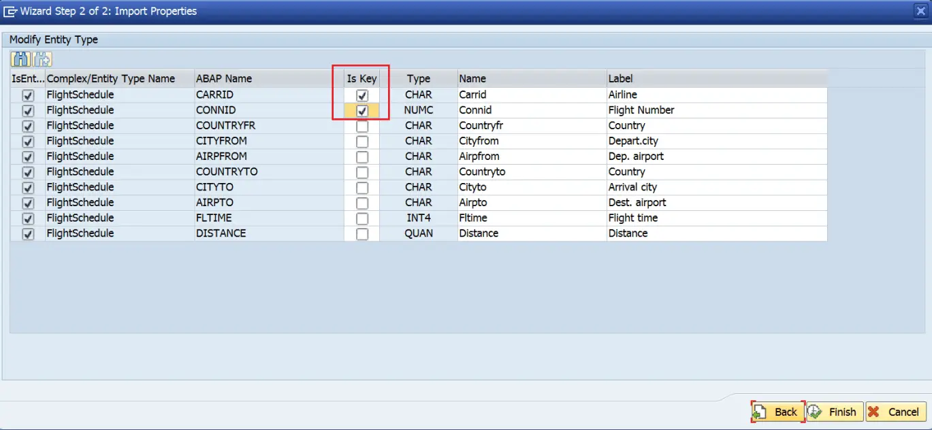The height and width of the screenshot is (430, 932).
Task: Click the Label column header
Action: (620, 79)
